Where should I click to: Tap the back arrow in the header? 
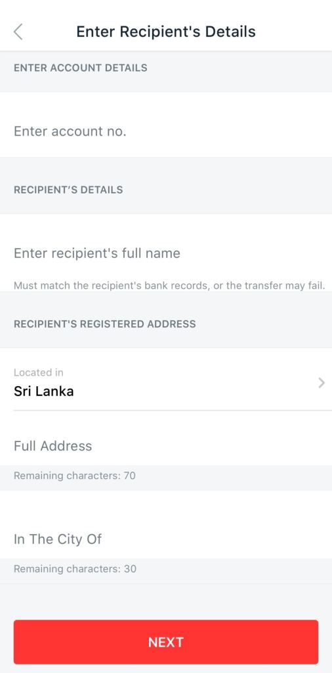[18, 32]
